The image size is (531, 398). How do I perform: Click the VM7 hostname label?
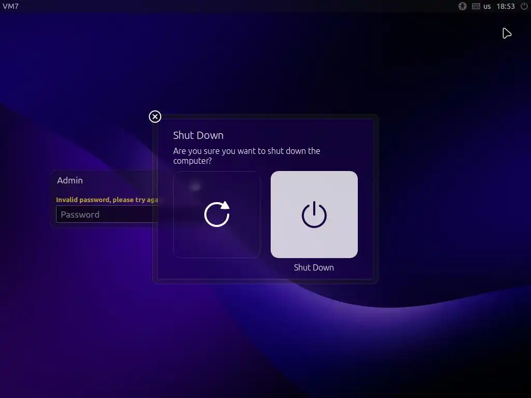[x=10, y=6]
